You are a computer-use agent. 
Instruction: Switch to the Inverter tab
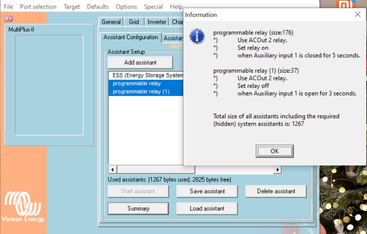click(x=157, y=22)
